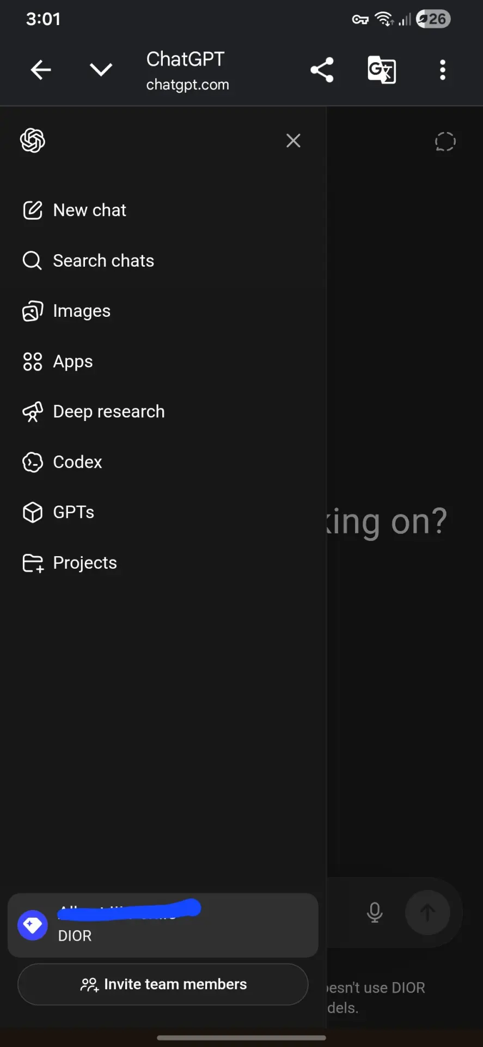483x1047 pixels.
Task: Close the sidebar with the X icon
Action: (x=294, y=141)
